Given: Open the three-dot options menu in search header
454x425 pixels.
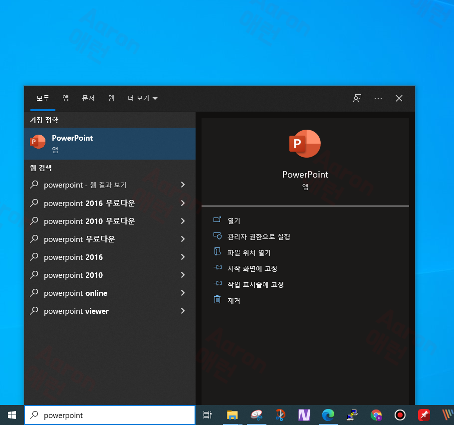Looking at the screenshot, I should click(378, 98).
